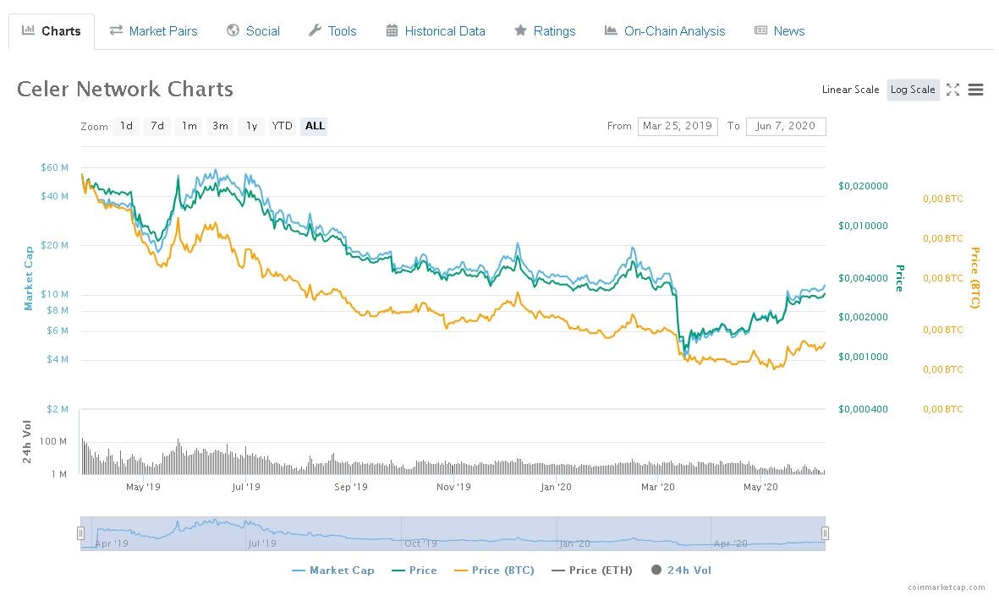Go to the News tab
Image resolution: width=999 pixels, height=606 pixels.
tap(779, 31)
